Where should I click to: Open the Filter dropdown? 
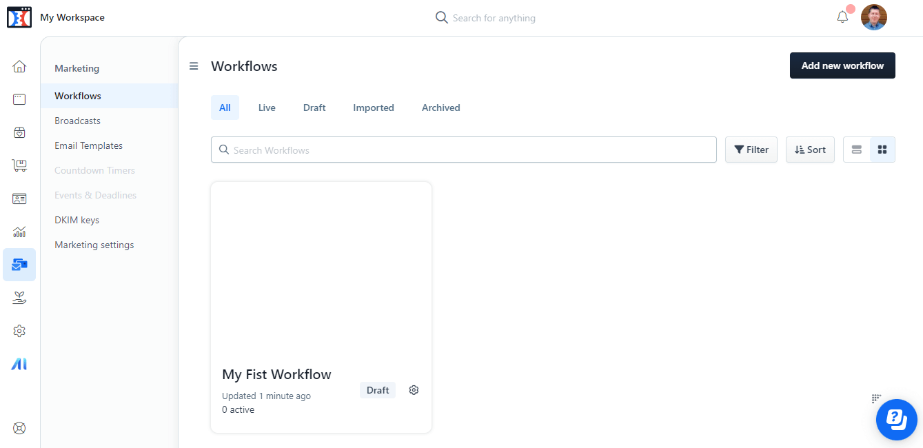click(751, 149)
